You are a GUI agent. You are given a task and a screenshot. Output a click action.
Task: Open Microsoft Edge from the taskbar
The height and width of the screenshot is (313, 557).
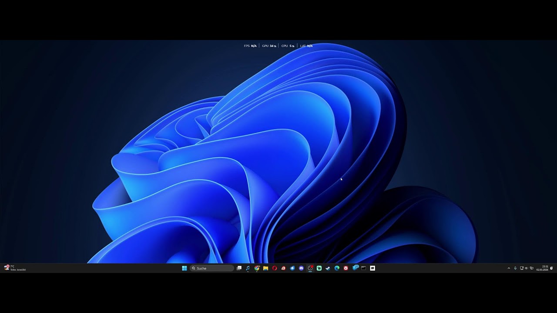coord(337,268)
